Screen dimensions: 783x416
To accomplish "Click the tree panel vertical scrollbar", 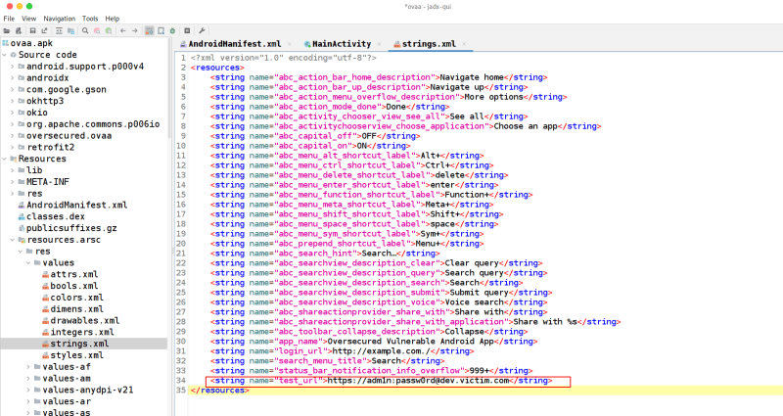I will [169, 87].
